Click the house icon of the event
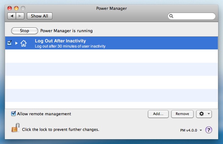Screen dimensions: 223x144 coord(23,43)
